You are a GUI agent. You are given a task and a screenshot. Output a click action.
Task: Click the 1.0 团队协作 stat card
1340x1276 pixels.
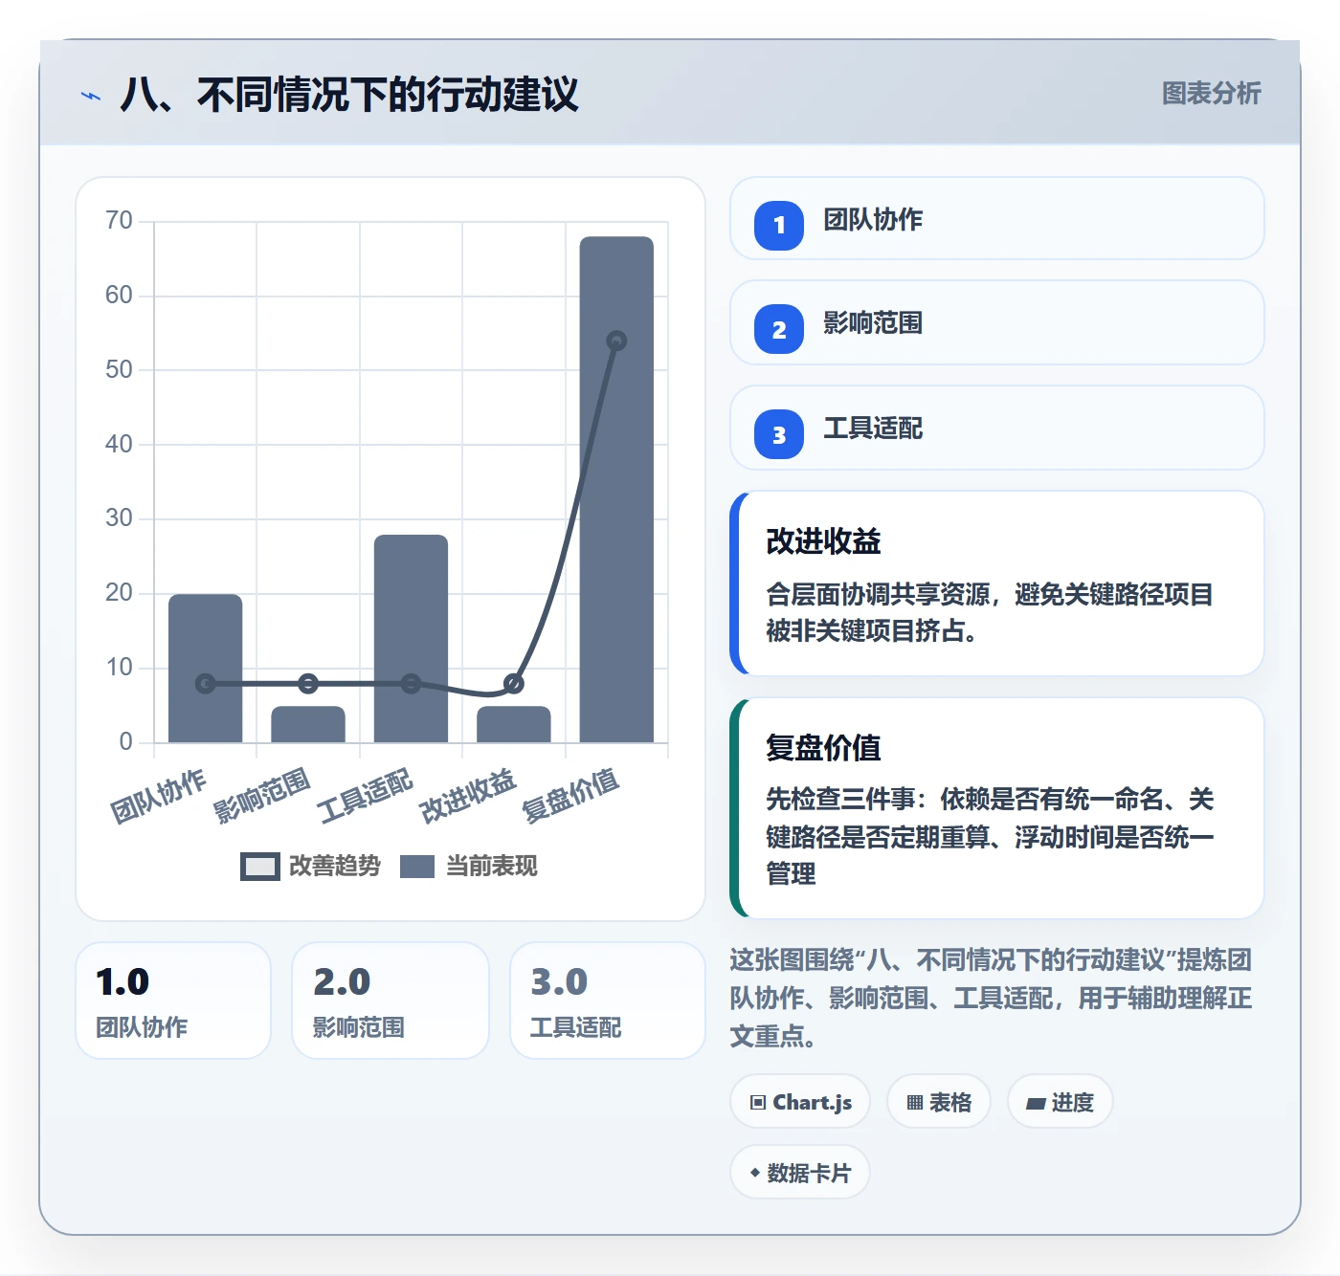(173, 1001)
